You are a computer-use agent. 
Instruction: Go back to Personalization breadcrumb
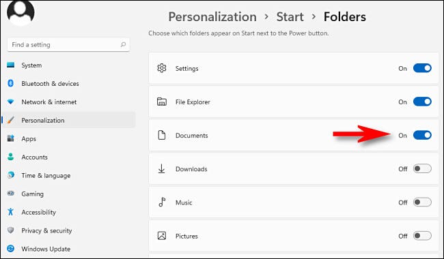pyautogui.click(x=212, y=16)
